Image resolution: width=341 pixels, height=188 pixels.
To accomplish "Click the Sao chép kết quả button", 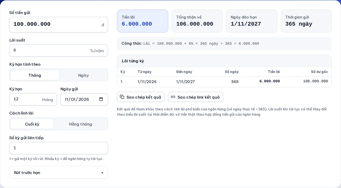I will [x=141, y=97].
